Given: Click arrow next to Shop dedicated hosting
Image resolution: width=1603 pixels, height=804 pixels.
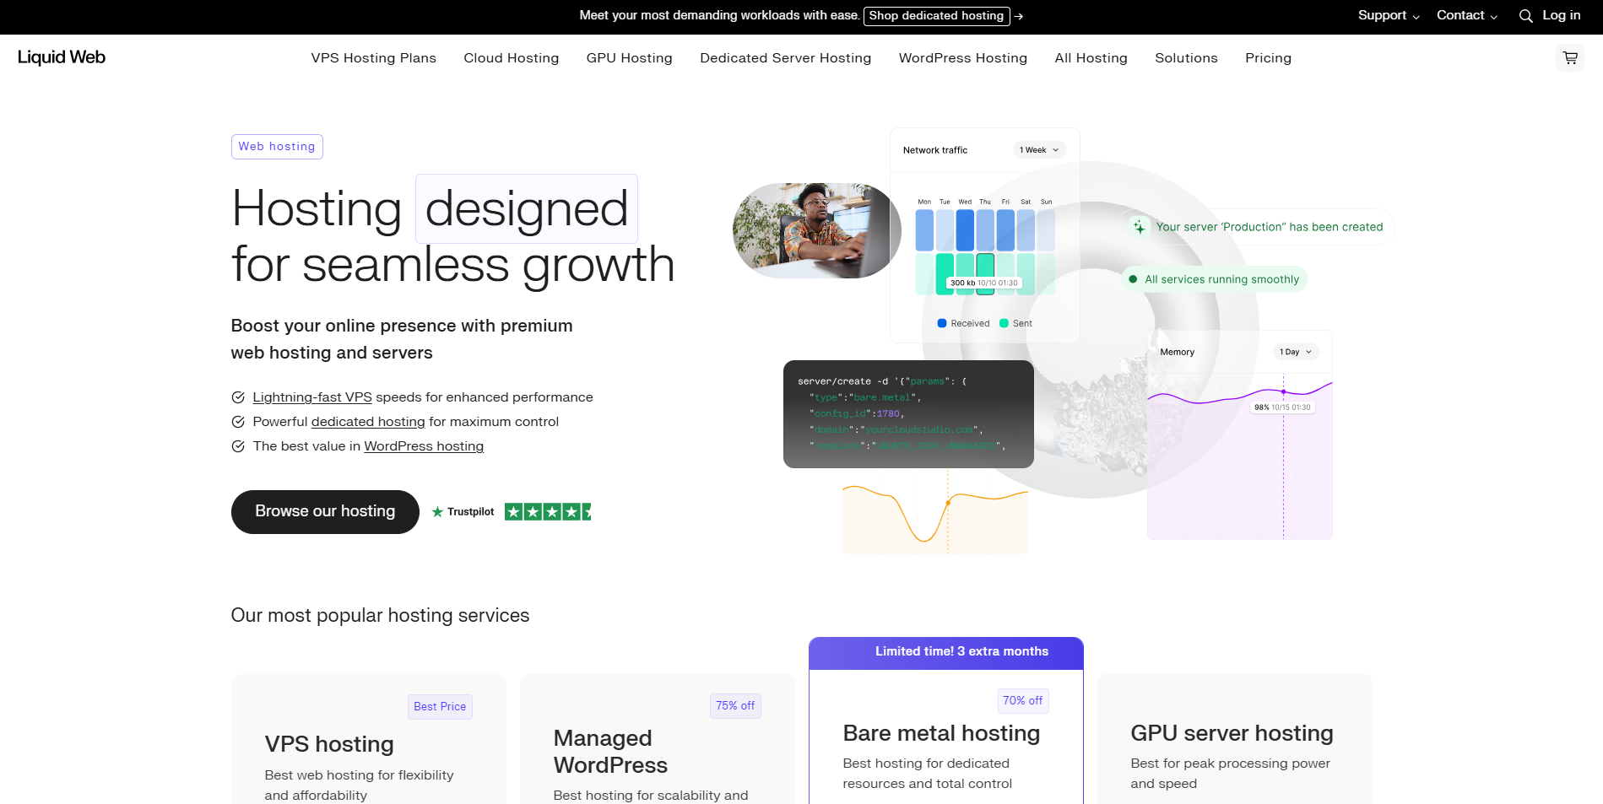Looking at the screenshot, I should [1019, 16].
